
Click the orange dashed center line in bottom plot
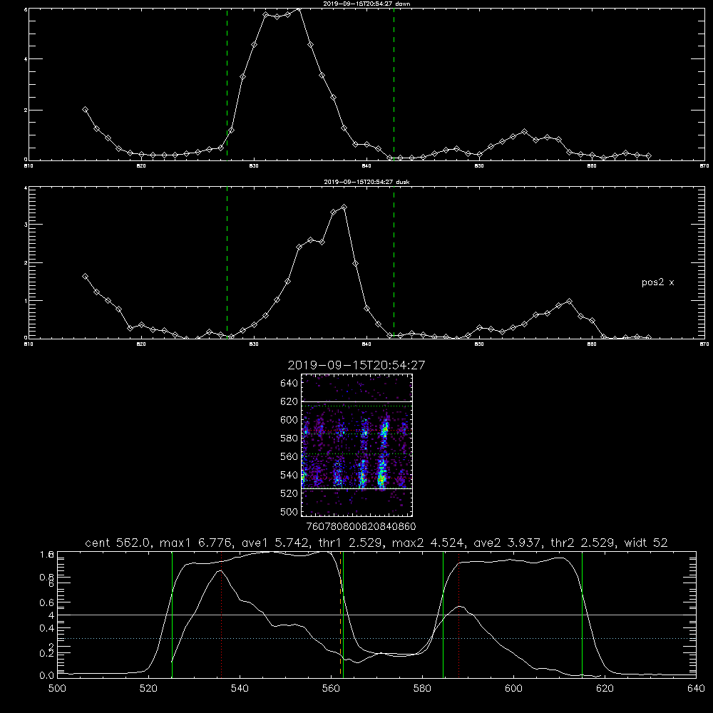coord(340,615)
